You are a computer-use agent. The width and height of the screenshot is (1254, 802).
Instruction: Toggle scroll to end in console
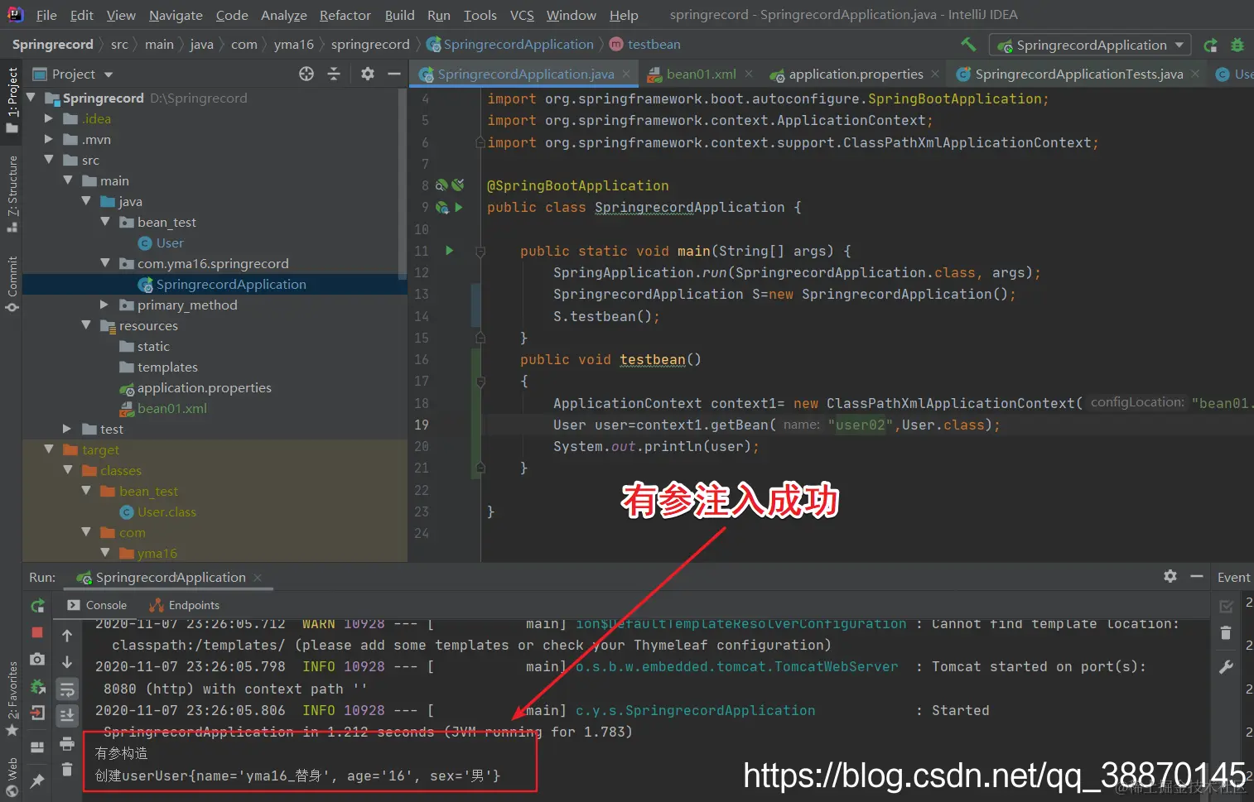point(67,715)
